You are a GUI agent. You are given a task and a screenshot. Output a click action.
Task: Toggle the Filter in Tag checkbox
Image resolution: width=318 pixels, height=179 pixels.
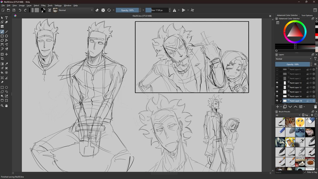point(305,172)
